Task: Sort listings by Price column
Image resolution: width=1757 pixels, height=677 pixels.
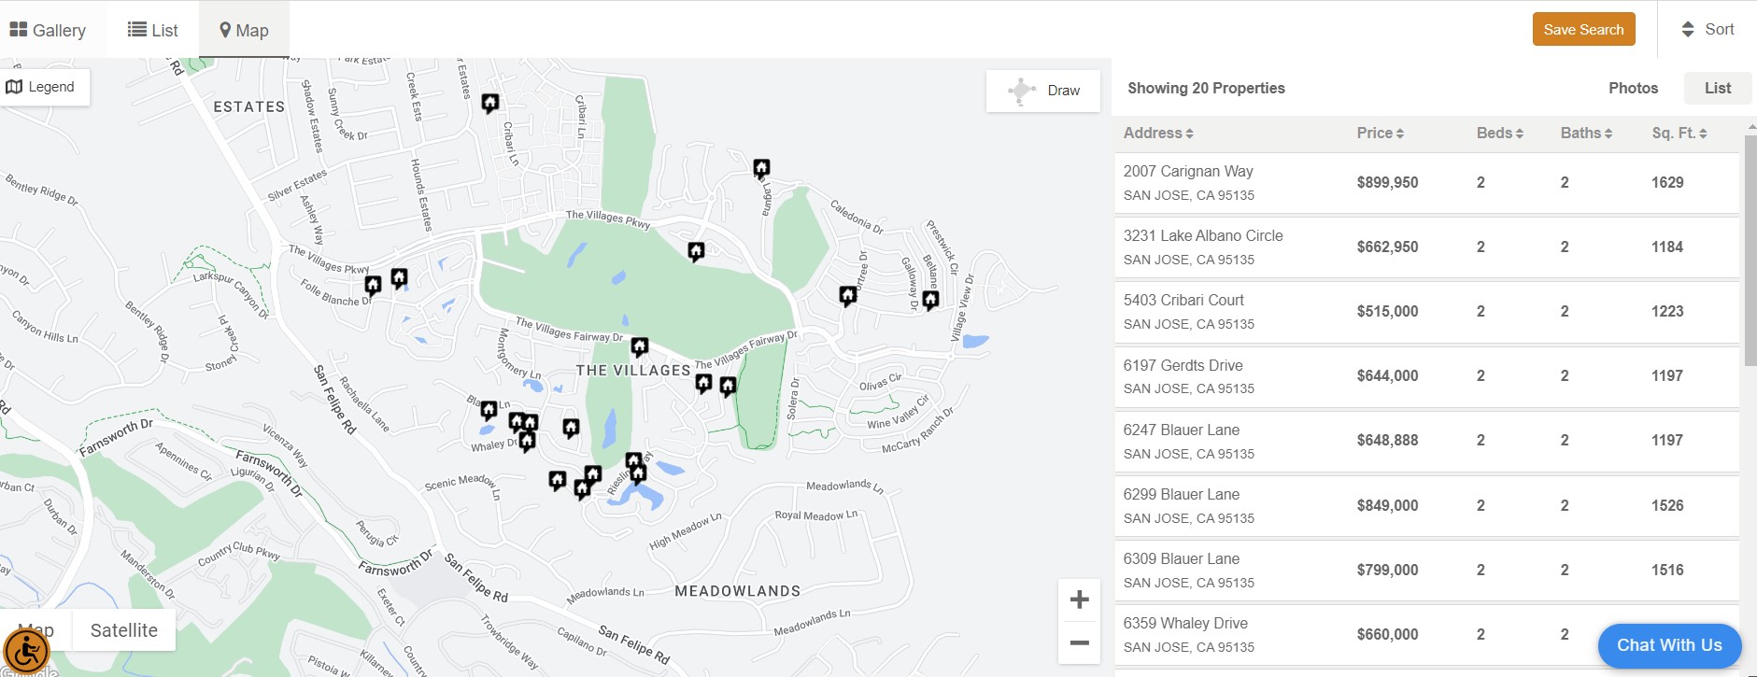Action: [x=1380, y=133]
